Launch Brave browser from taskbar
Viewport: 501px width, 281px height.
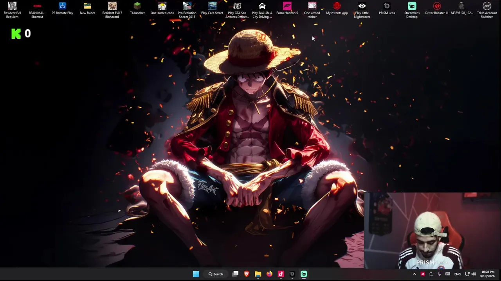pos(247,274)
